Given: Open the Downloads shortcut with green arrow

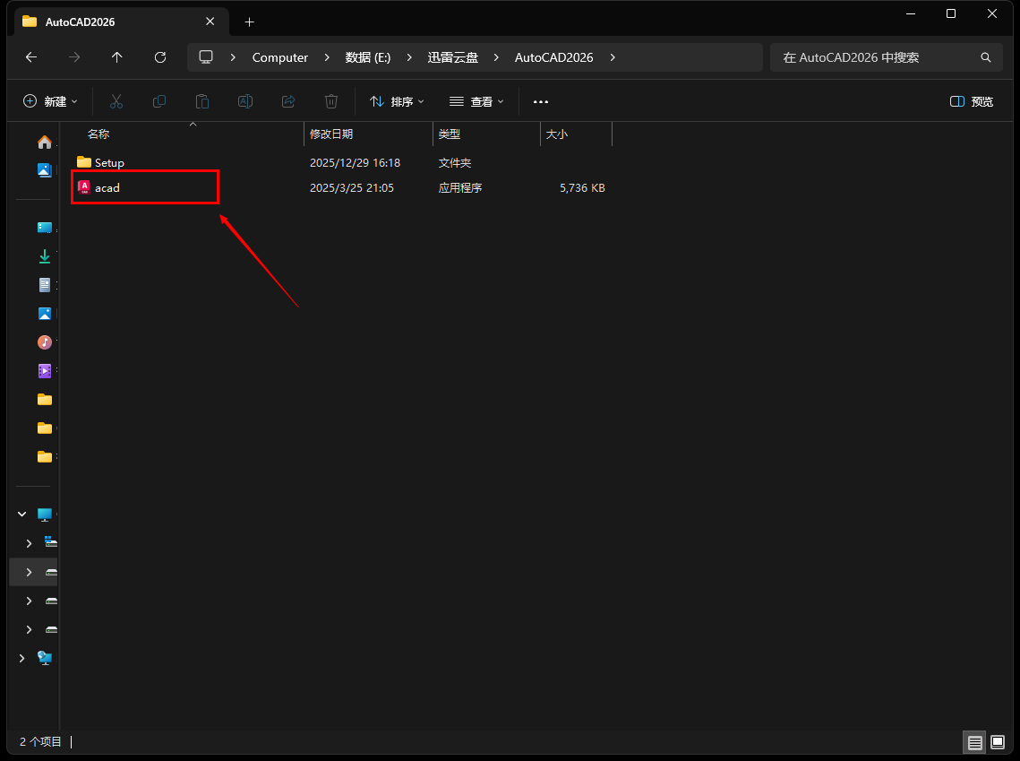Looking at the screenshot, I should coord(44,256).
